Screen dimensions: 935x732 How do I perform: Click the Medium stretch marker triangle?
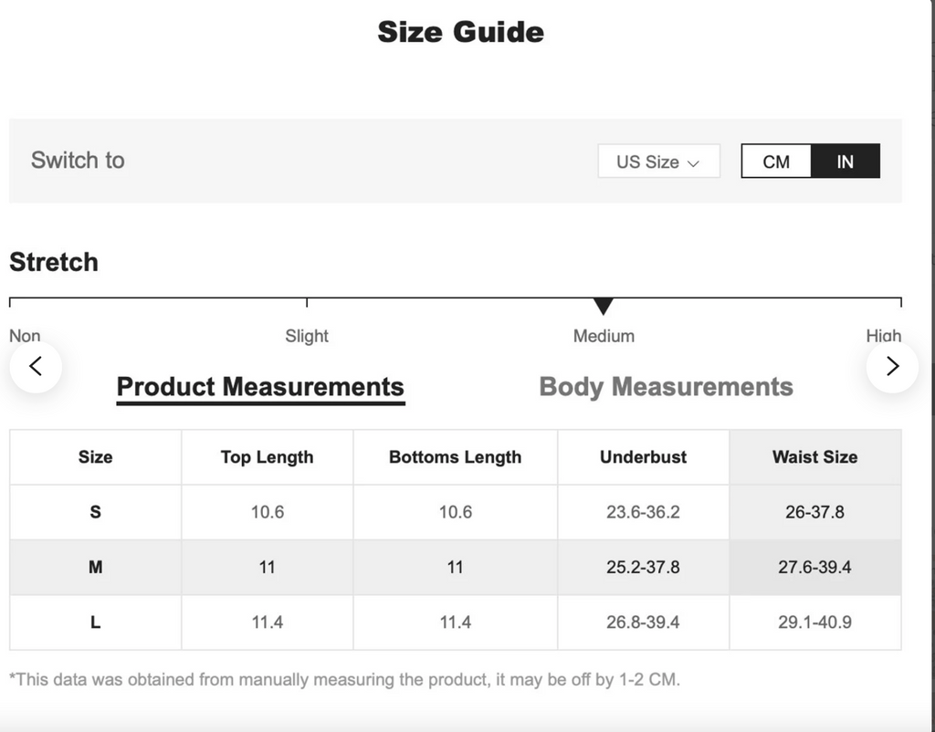603,307
